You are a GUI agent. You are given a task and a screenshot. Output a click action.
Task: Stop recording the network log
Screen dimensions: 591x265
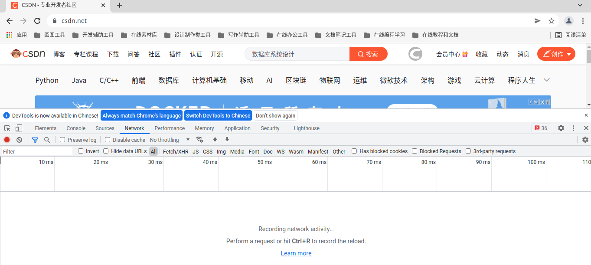[7, 140]
